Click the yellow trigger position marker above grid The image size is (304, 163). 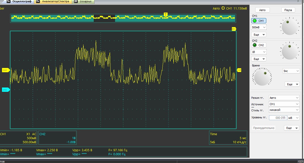(234, 29)
